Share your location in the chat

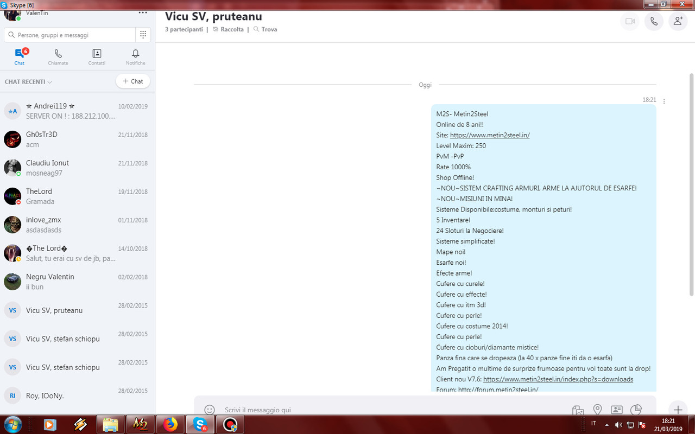[x=597, y=410]
